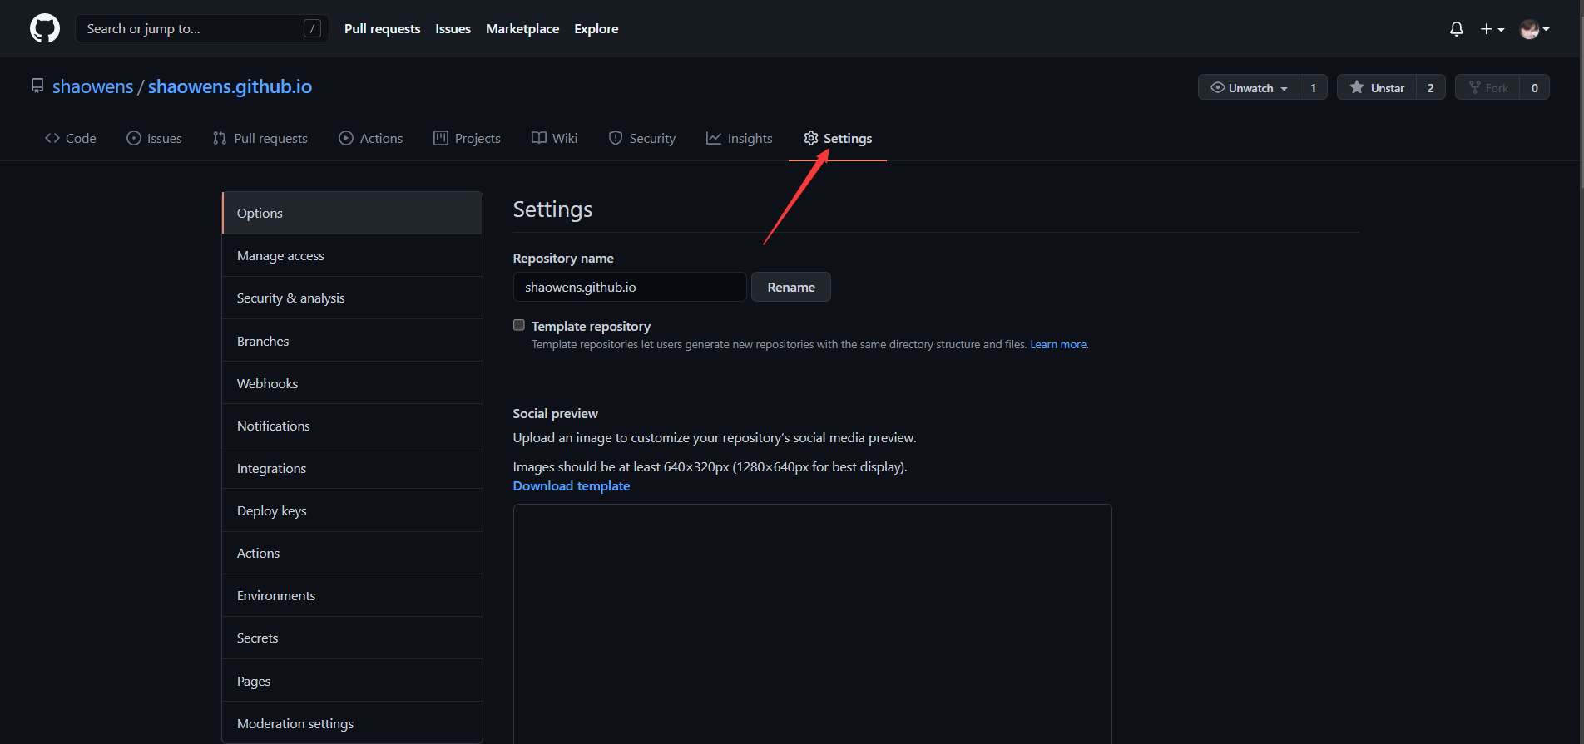Select the Settings tab
Viewport: 1584px width, 744px height.
(838, 138)
